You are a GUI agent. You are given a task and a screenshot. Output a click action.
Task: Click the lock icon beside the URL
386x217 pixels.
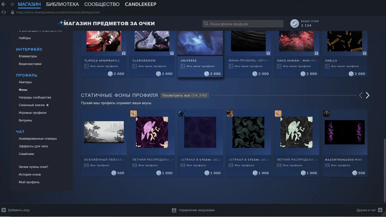coord(12,12)
